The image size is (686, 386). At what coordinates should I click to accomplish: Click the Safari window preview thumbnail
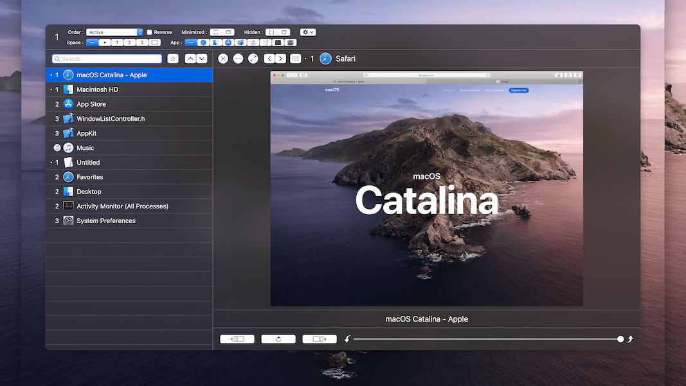(x=426, y=188)
